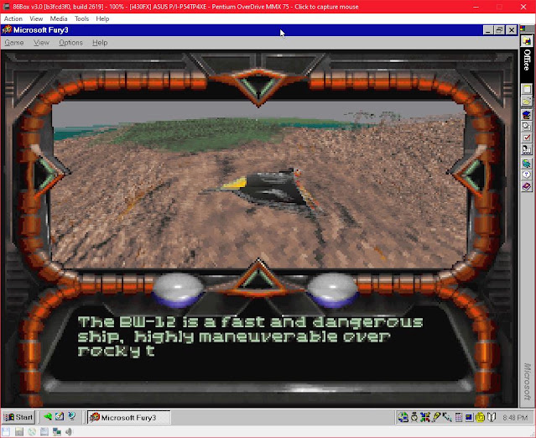Click the 8:48 PM taskbar clock
Image resolution: width=536 pixels, height=438 pixels.
(x=515, y=418)
